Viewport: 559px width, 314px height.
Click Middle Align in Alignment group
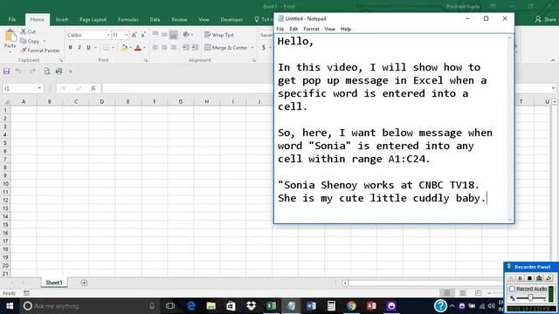[164, 35]
